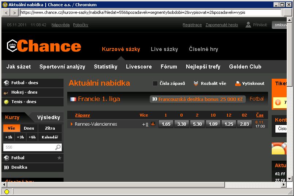This screenshot has width=294, height=196.
Task: Click the Vytisknout printer icon
Action: tap(238, 83)
